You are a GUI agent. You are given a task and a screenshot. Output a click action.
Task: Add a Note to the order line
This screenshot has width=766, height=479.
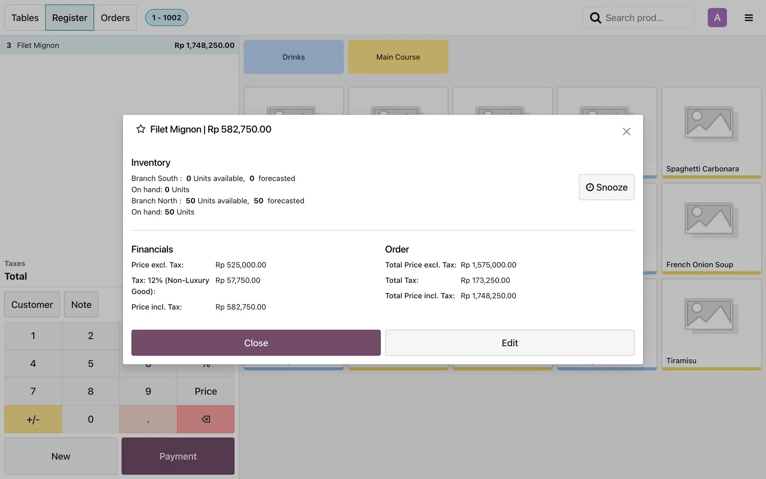tap(81, 304)
